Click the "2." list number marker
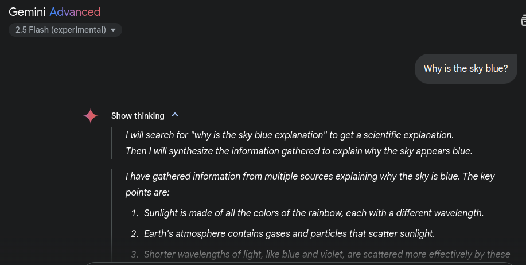This screenshot has width=526, height=265. 135,234
